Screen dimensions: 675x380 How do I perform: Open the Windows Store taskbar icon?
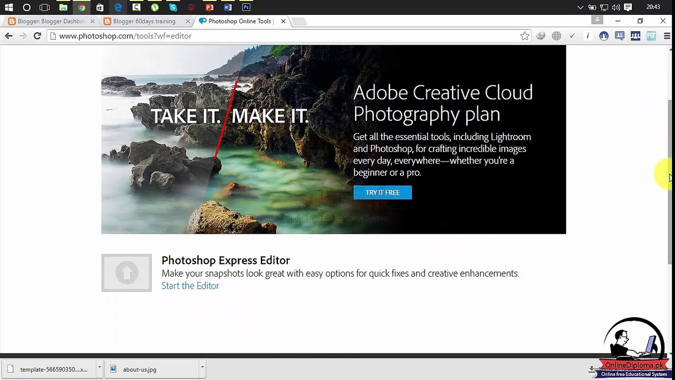pyautogui.click(x=100, y=7)
